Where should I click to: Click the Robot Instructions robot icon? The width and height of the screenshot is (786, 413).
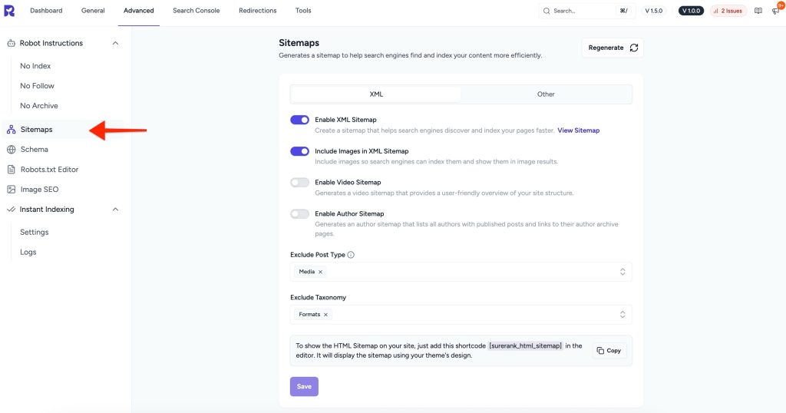[x=11, y=44]
